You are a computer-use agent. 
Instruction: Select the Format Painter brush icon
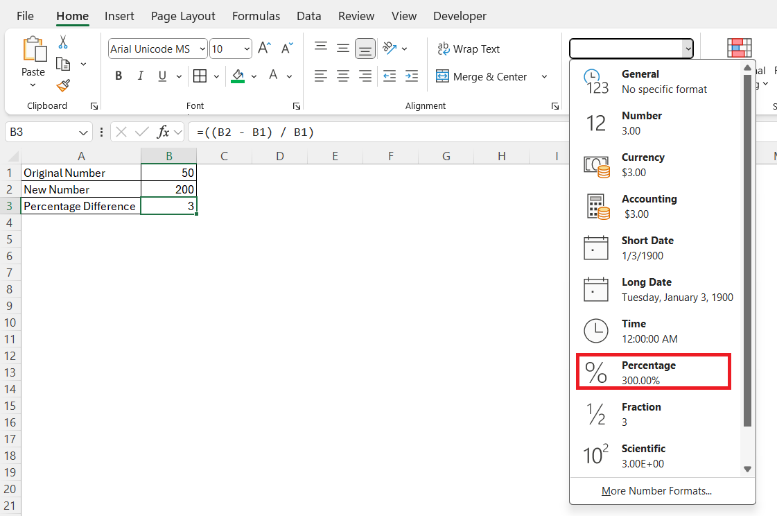(63, 86)
